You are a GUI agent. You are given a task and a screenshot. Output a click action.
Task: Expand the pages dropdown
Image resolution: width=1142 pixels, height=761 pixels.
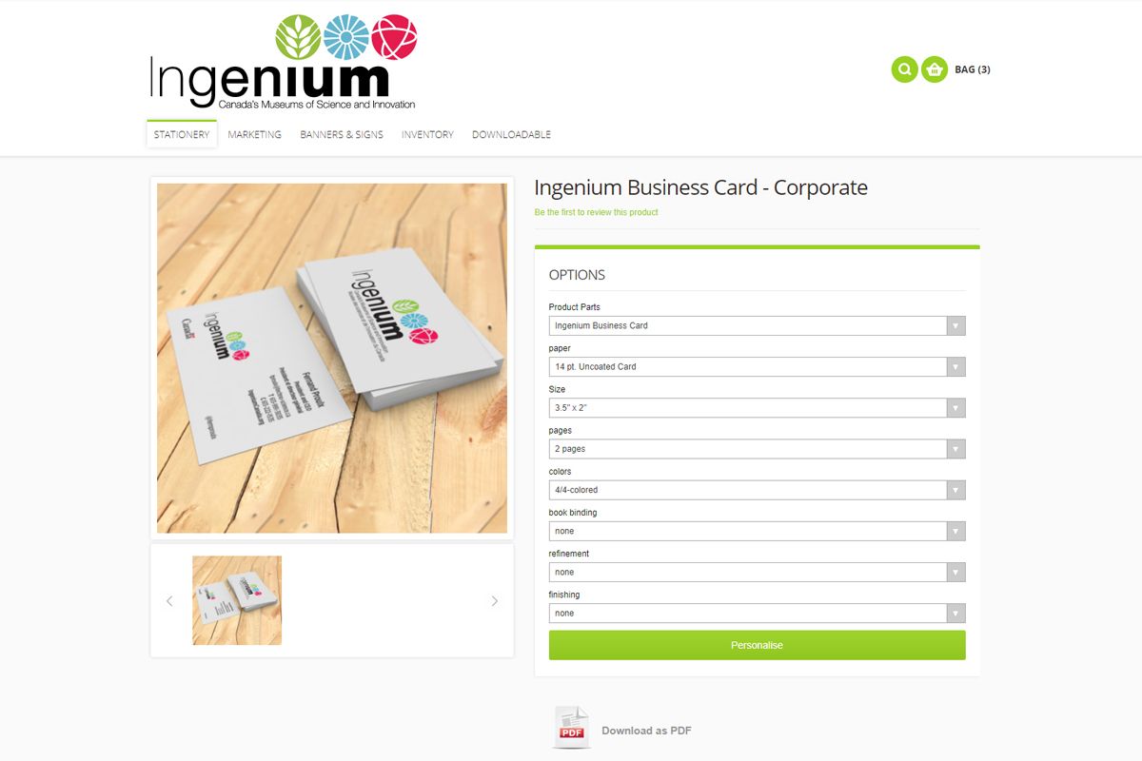757,449
